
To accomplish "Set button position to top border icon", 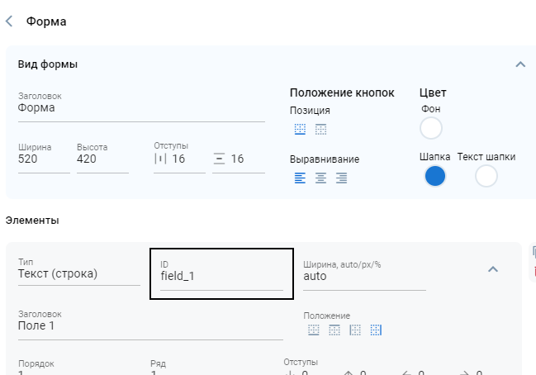I will 321,129.
